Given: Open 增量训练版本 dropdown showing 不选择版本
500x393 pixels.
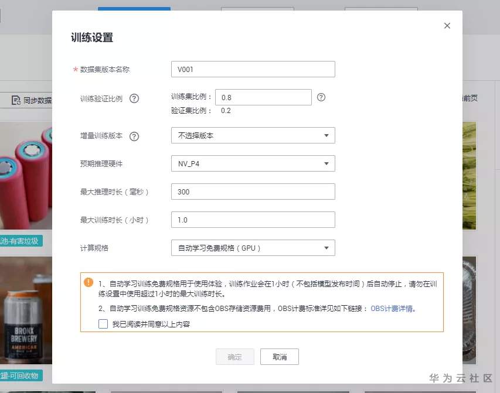Looking at the screenshot, I should (x=253, y=135).
